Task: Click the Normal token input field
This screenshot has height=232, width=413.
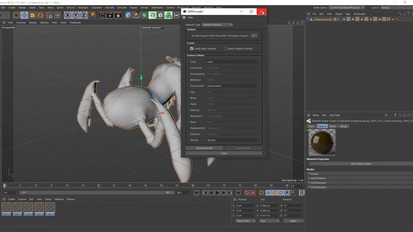Action: coord(232,140)
